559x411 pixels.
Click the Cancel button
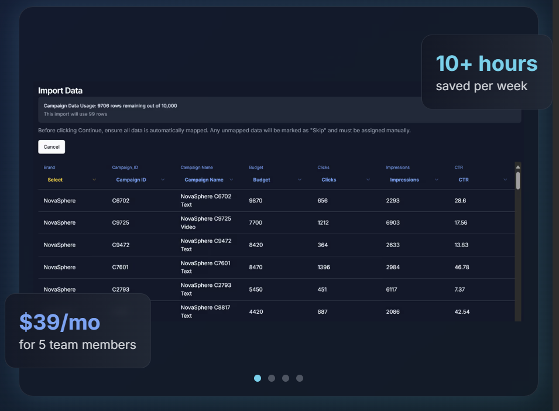coord(51,147)
